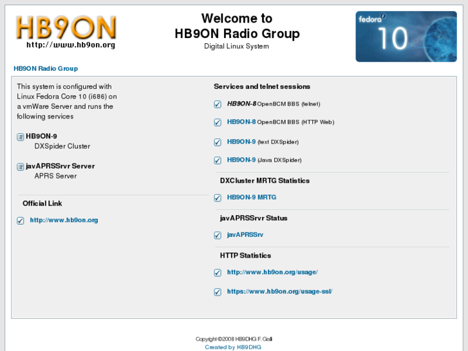Click the checkmark icon next to http://www.hb9on.org
Screen dimensions: 468x351
pos(21,221)
